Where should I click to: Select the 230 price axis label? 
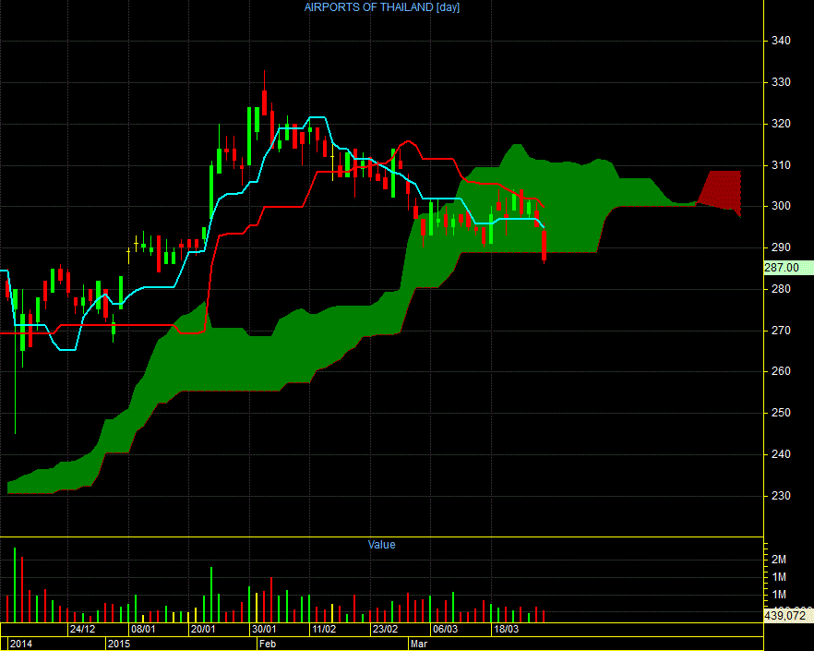(x=781, y=496)
